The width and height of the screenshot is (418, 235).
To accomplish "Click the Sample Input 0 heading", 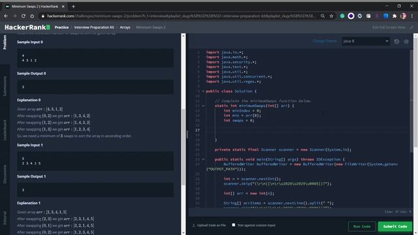I will click(x=30, y=42).
